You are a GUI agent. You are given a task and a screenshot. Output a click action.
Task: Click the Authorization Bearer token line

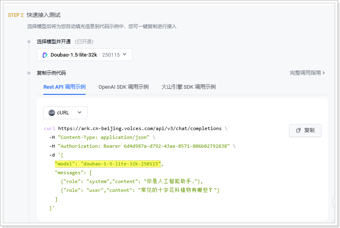pos(143,146)
